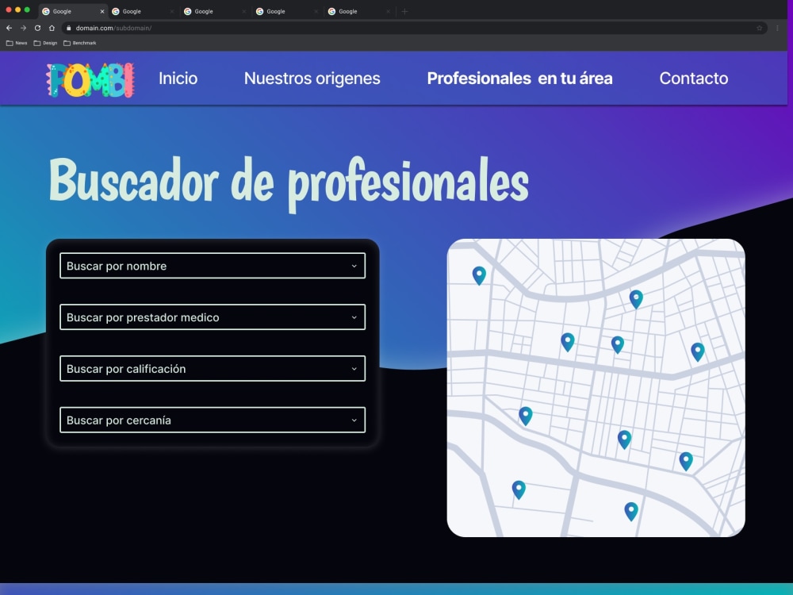Go to the Inicio page
The image size is (793, 595).
178,79
